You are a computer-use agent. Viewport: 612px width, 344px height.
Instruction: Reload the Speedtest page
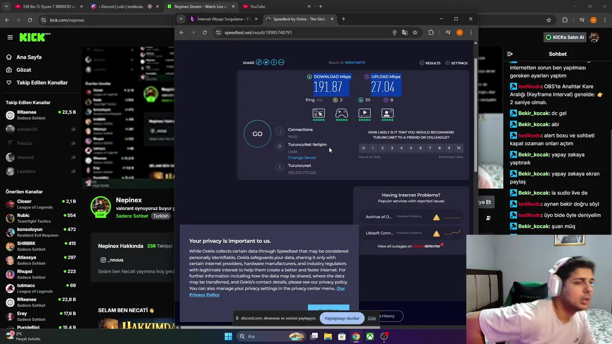point(205,32)
